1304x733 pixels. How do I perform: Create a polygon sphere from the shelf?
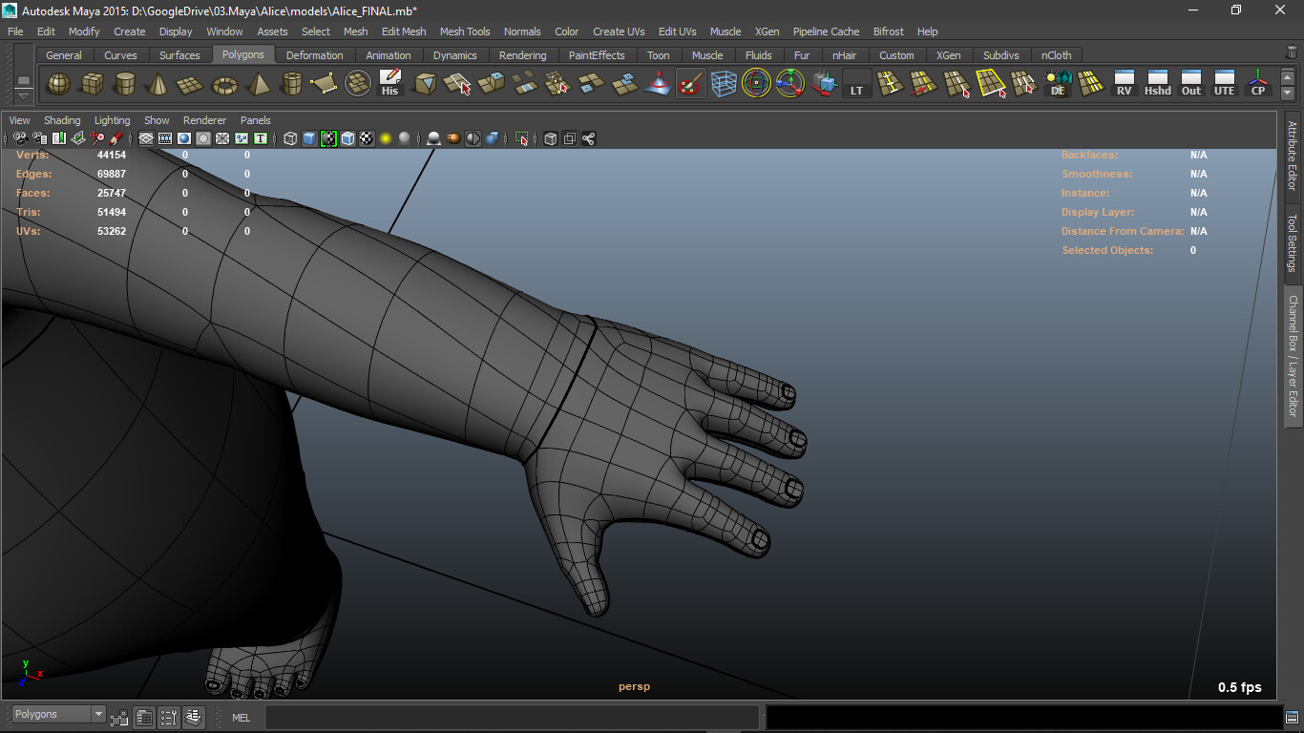click(x=59, y=84)
